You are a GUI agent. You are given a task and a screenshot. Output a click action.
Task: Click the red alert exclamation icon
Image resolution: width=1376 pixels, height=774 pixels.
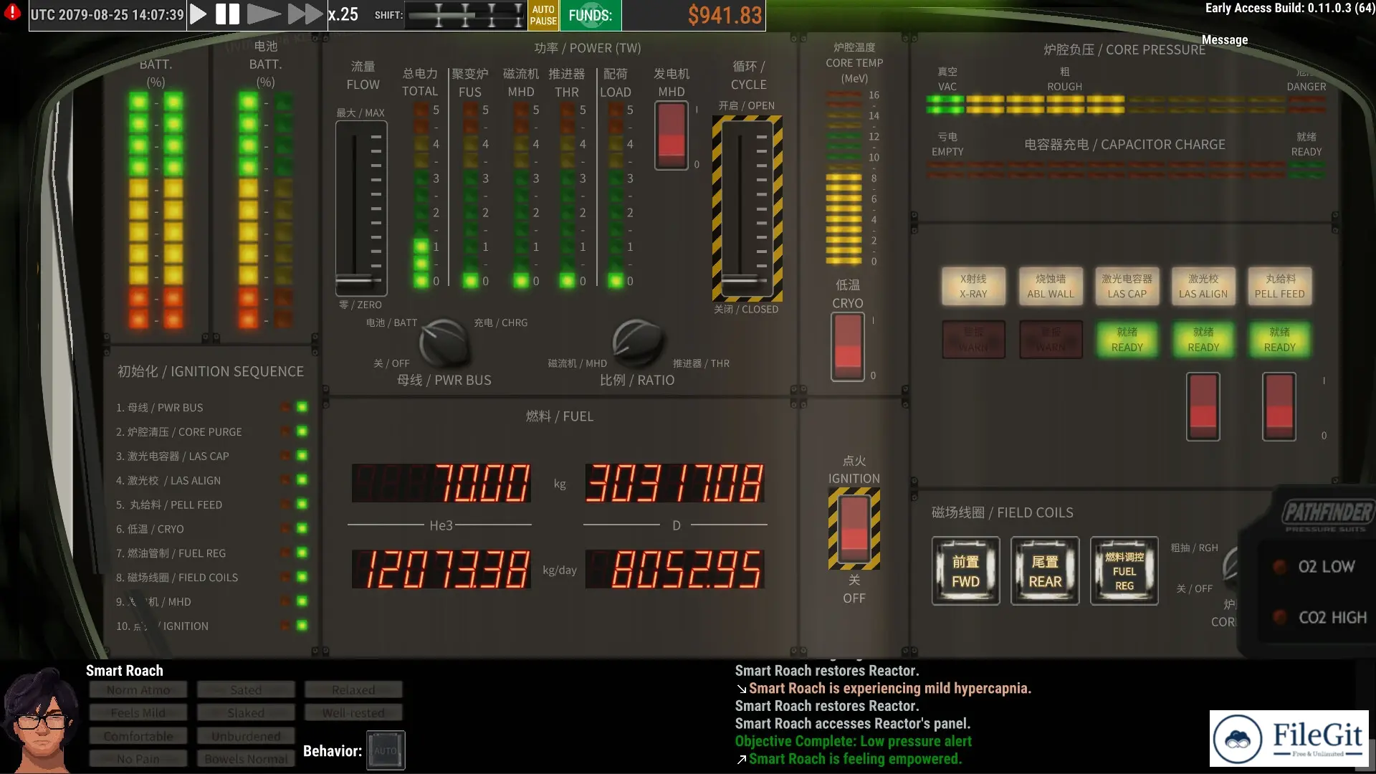click(12, 12)
